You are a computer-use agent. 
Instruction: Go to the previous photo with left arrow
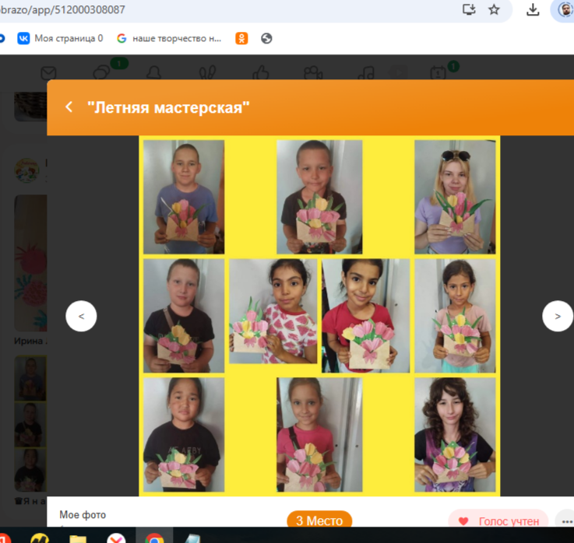pos(81,317)
